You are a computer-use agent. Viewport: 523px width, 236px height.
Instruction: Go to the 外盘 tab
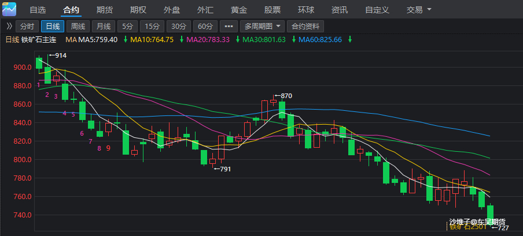click(172, 10)
